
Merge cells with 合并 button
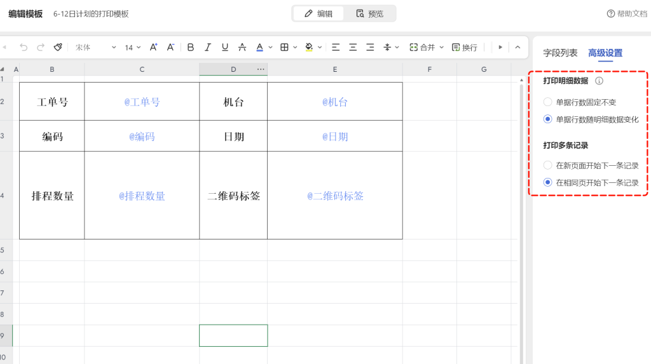point(422,47)
